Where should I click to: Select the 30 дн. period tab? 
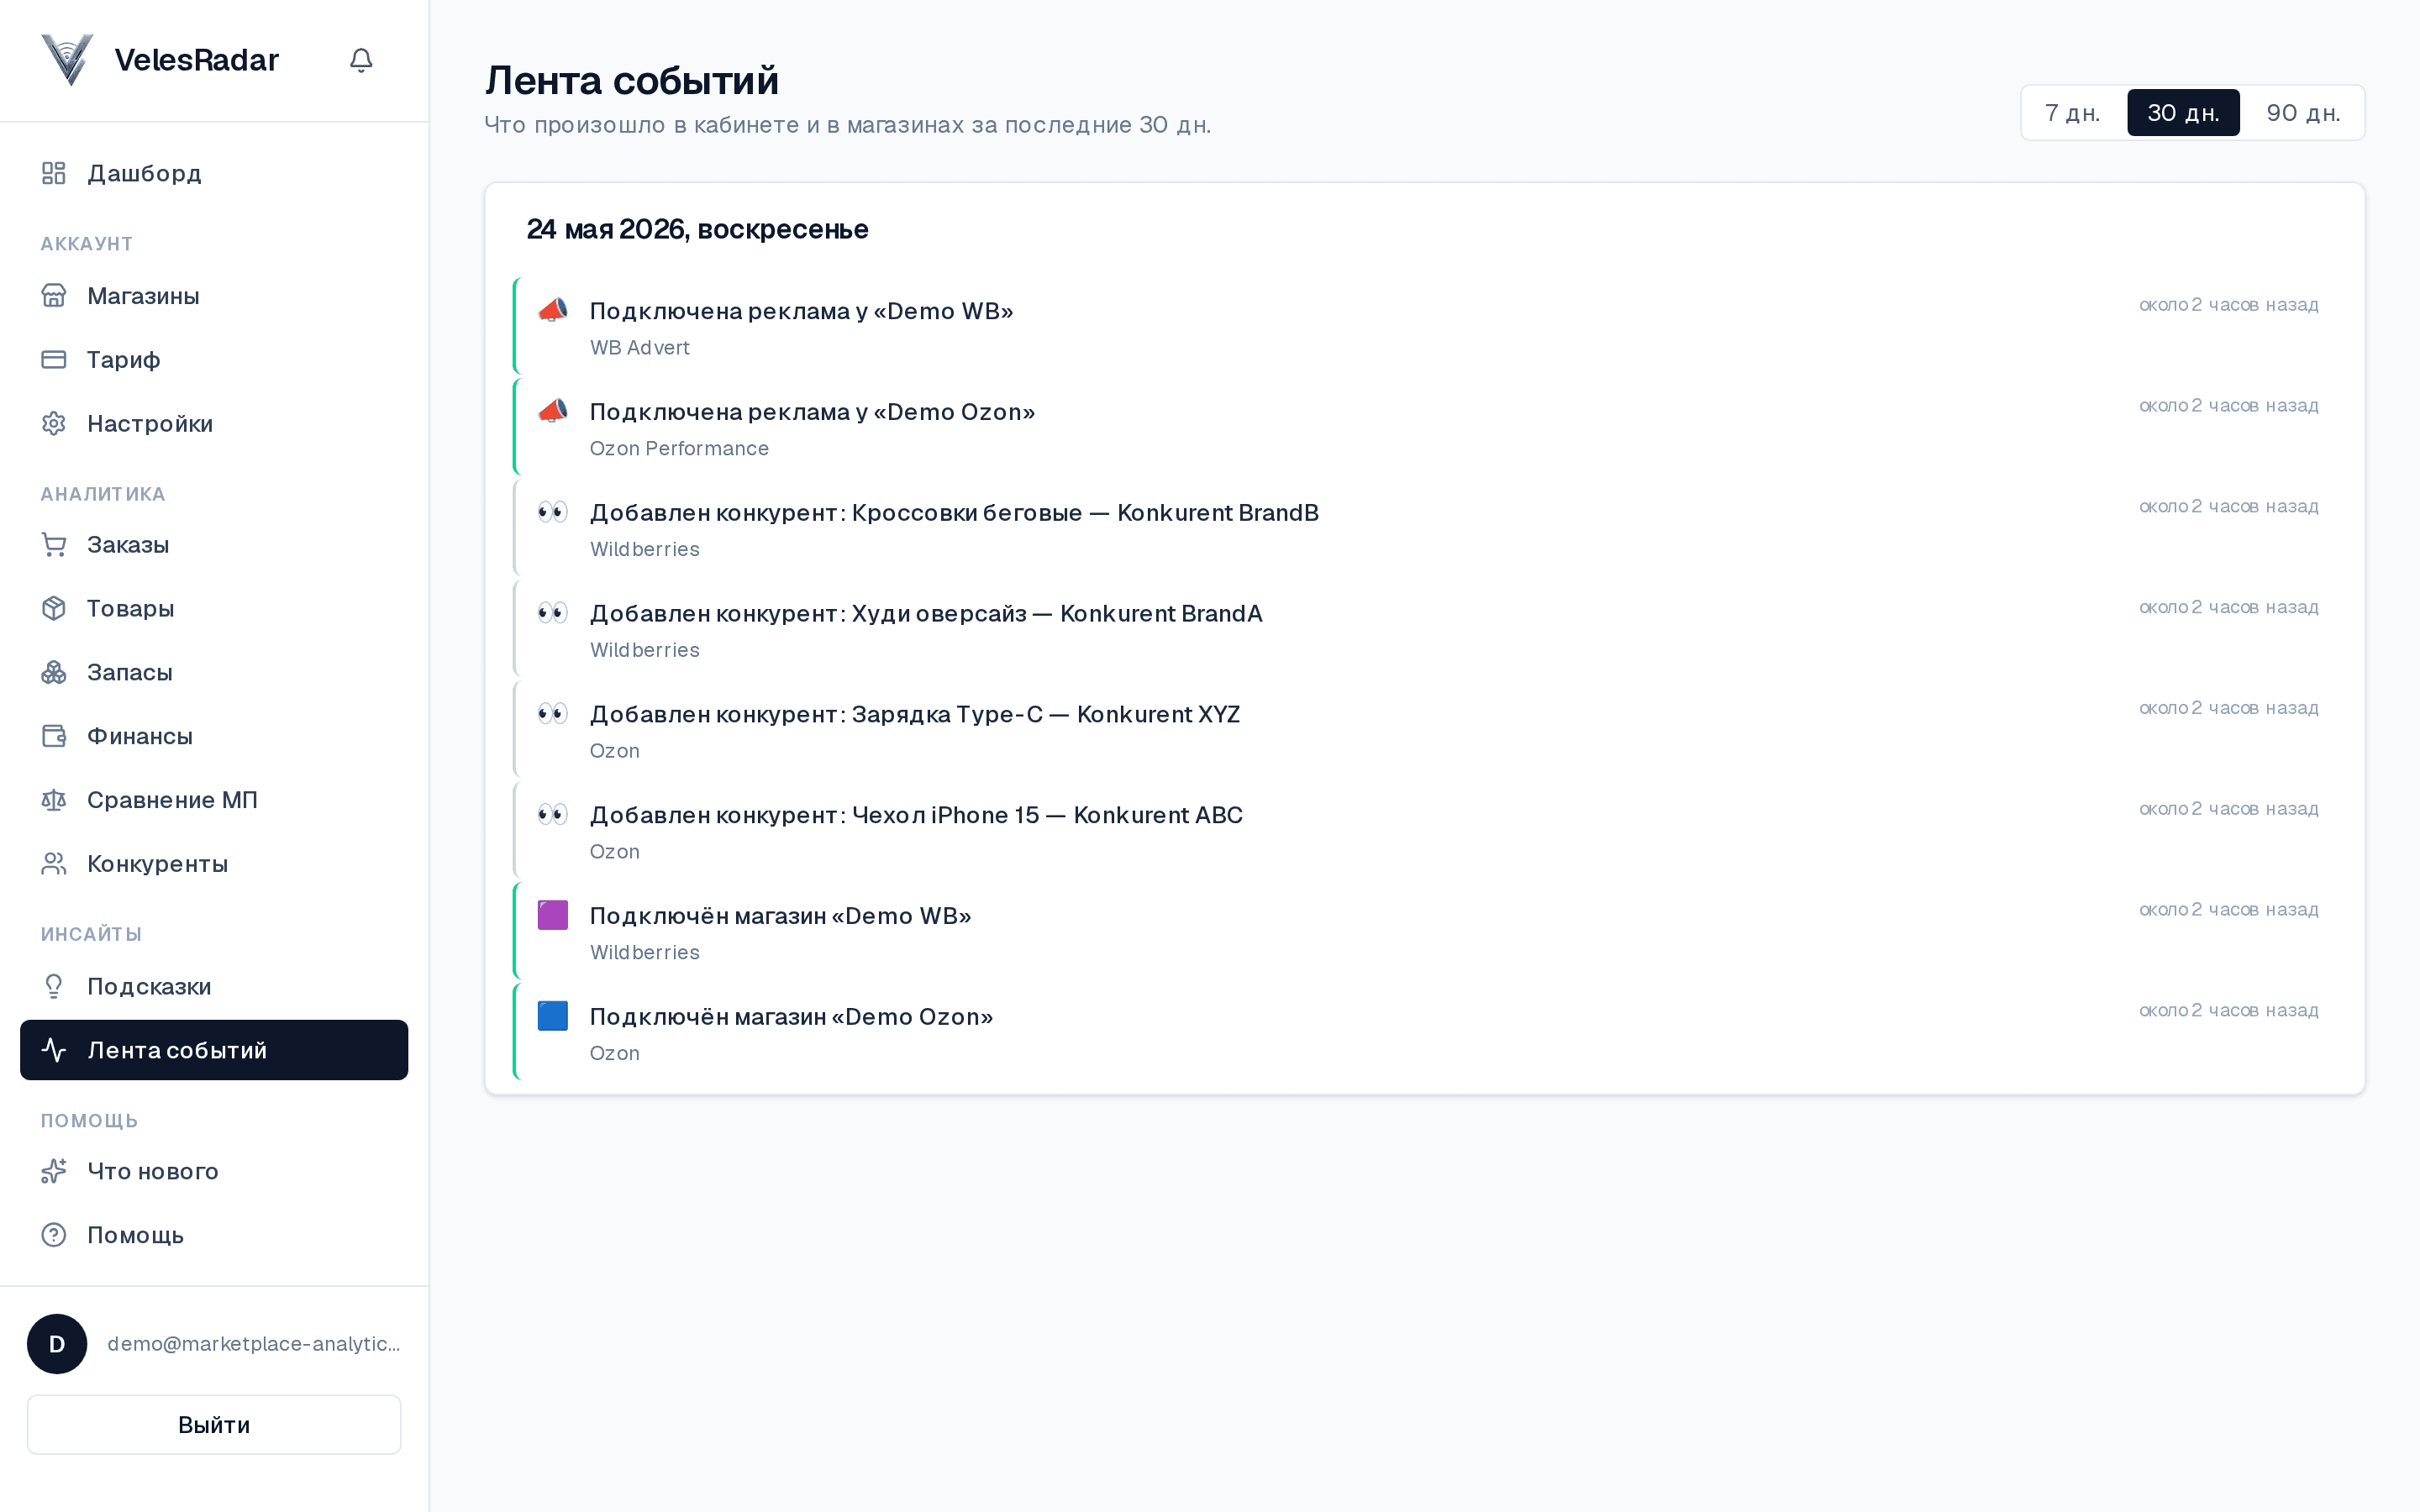click(x=2183, y=112)
